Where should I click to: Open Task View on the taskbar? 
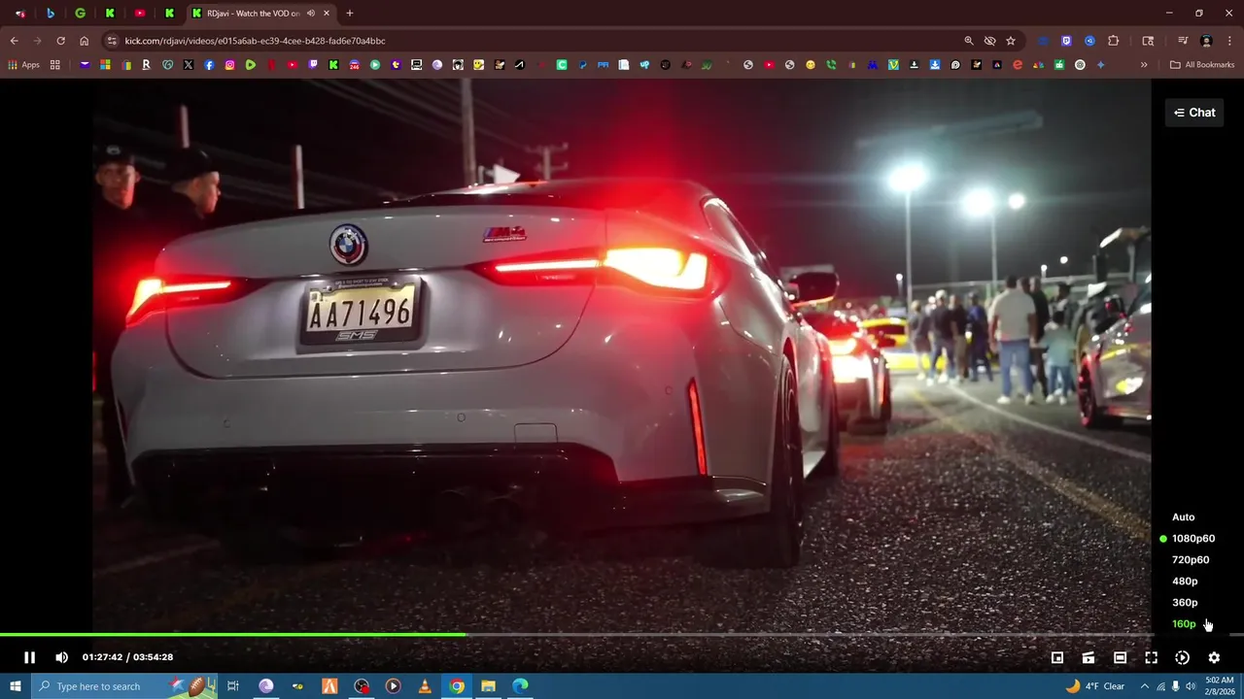click(x=233, y=686)
